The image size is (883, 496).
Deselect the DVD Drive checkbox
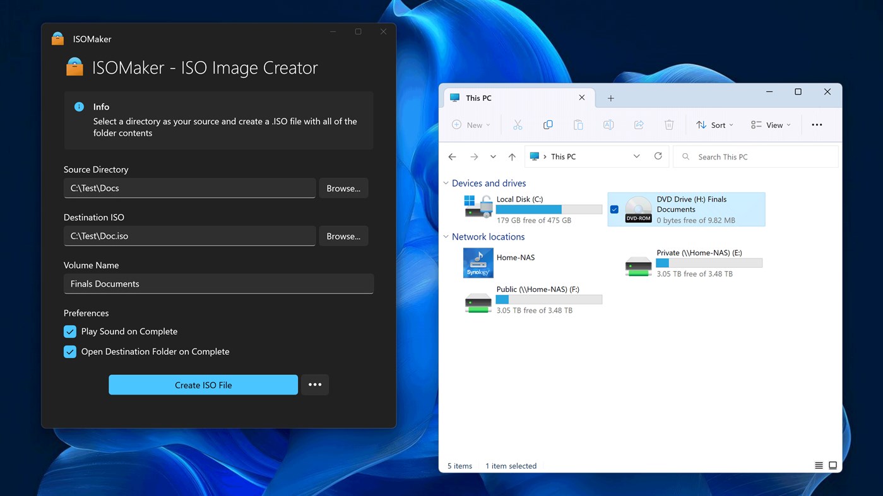pos(614,209)
